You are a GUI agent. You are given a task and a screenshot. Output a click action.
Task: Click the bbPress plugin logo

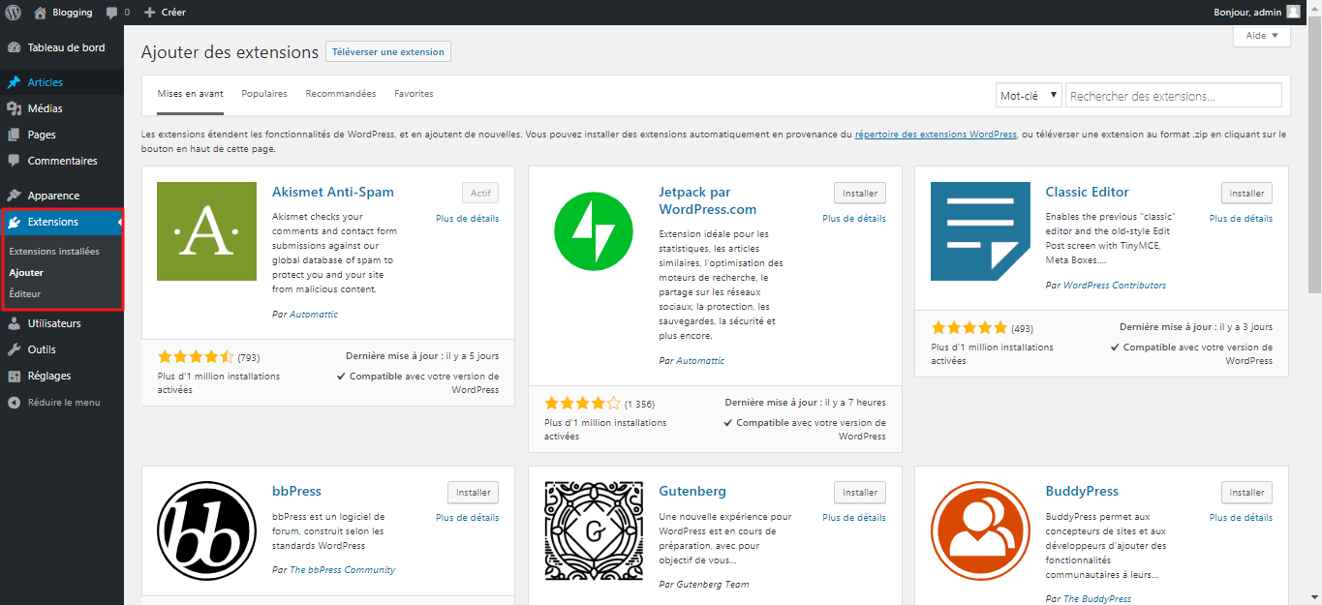pyautogui.click(x=206, y=530)
